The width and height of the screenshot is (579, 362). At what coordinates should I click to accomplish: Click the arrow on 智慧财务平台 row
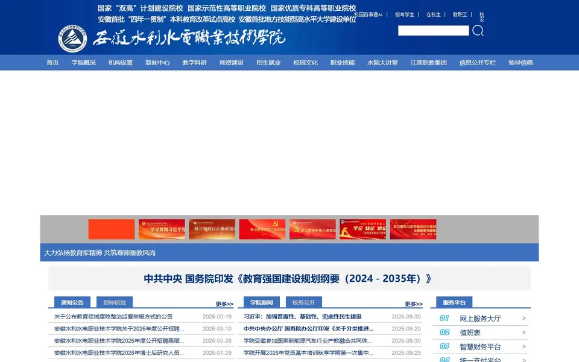(524, 346)
